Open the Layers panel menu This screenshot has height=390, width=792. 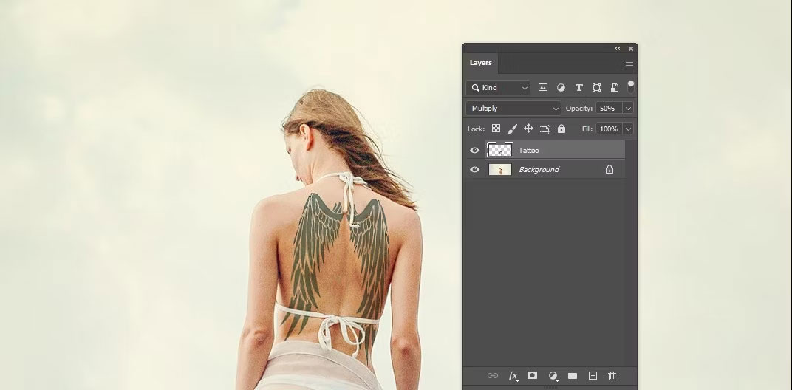pyautogui.click(x=629, y=63)
